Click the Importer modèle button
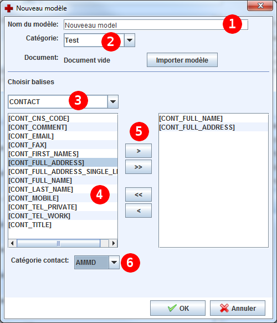Image resolution: width=277 pixels, height=323 pixels. pyautogui.click(x=182, y=60)
